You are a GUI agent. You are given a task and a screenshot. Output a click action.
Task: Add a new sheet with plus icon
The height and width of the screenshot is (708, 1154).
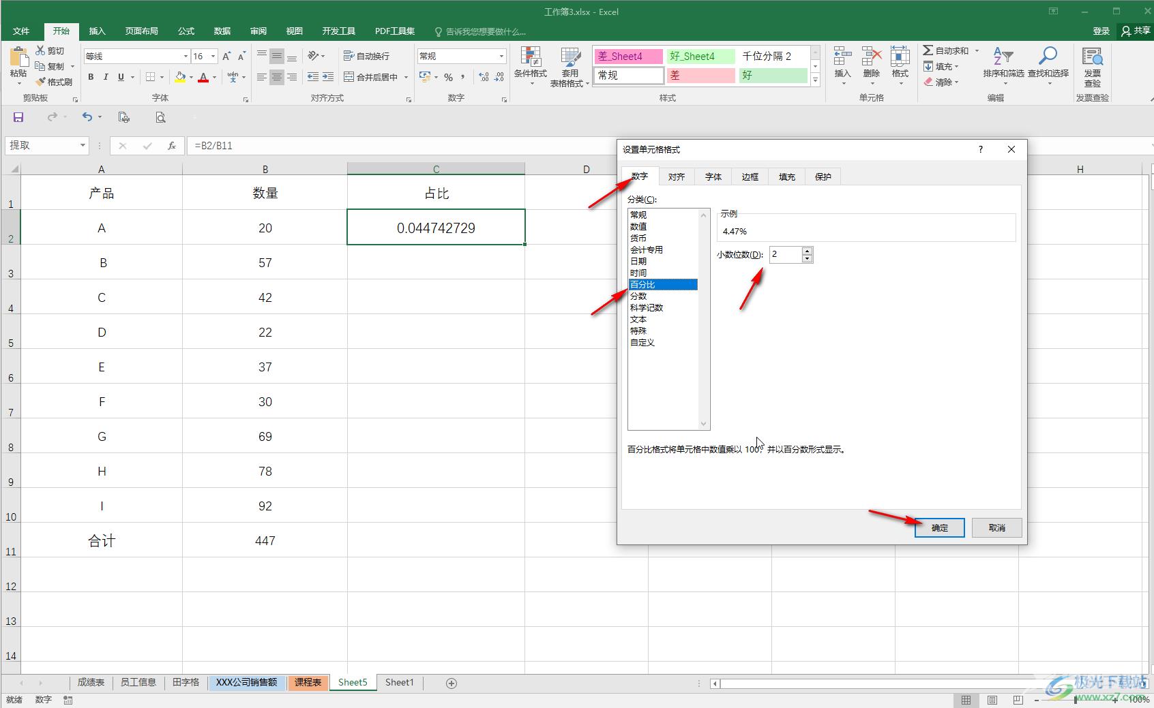[x=452, y=683]
